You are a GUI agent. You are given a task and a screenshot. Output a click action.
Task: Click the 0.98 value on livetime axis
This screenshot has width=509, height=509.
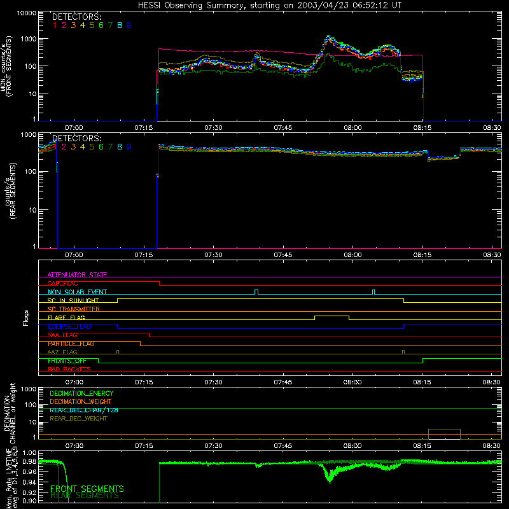pyautogui.click(x=30, y=461)
